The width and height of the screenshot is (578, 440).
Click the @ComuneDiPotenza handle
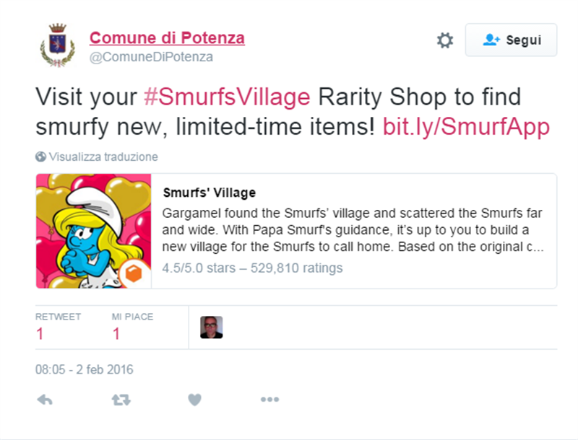(x=151, y=57)
